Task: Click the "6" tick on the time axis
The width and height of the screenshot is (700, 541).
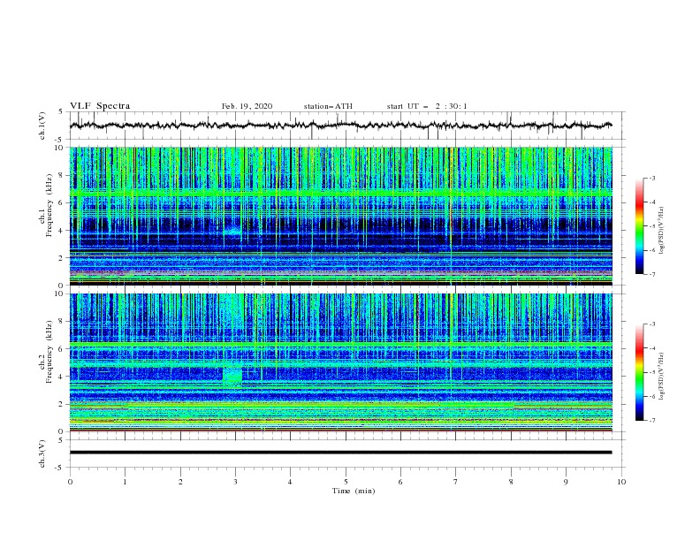Action: coord(400,482)
